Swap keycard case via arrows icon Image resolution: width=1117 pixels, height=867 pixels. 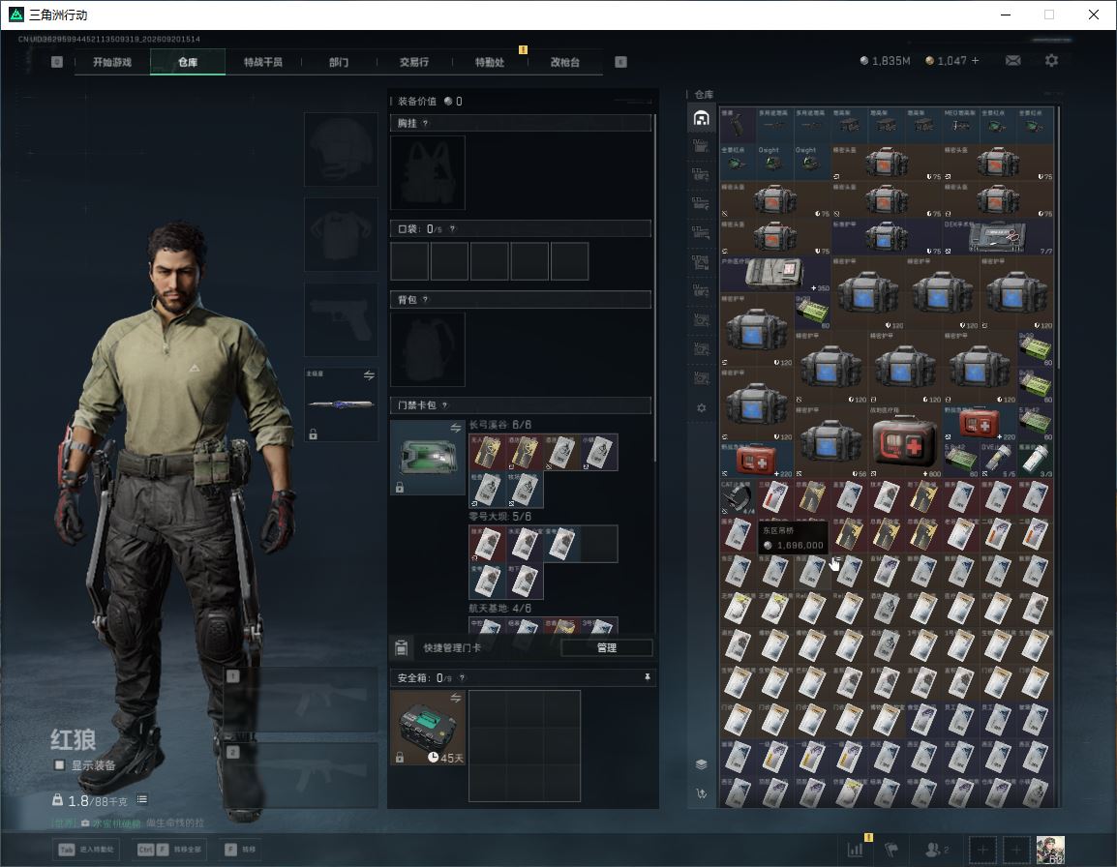click(455, 428)
